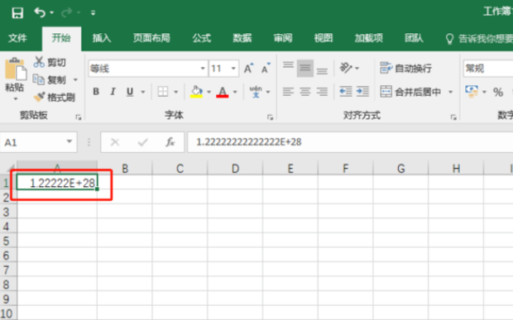
Task: Click the 复制 copy button
Action: click(x=50, y=79)
